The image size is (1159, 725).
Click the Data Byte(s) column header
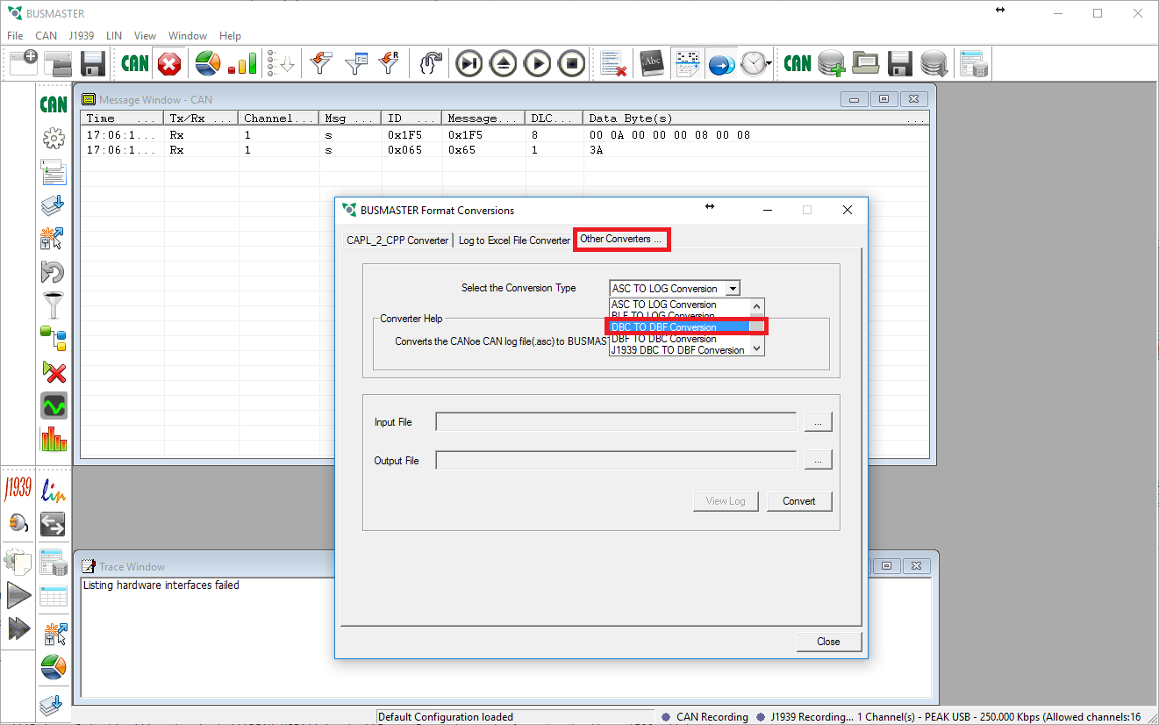pos(755,118)
